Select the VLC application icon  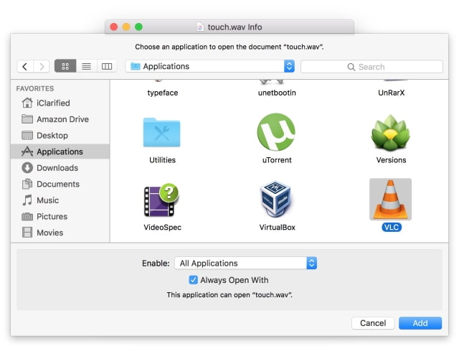(390, 199)
